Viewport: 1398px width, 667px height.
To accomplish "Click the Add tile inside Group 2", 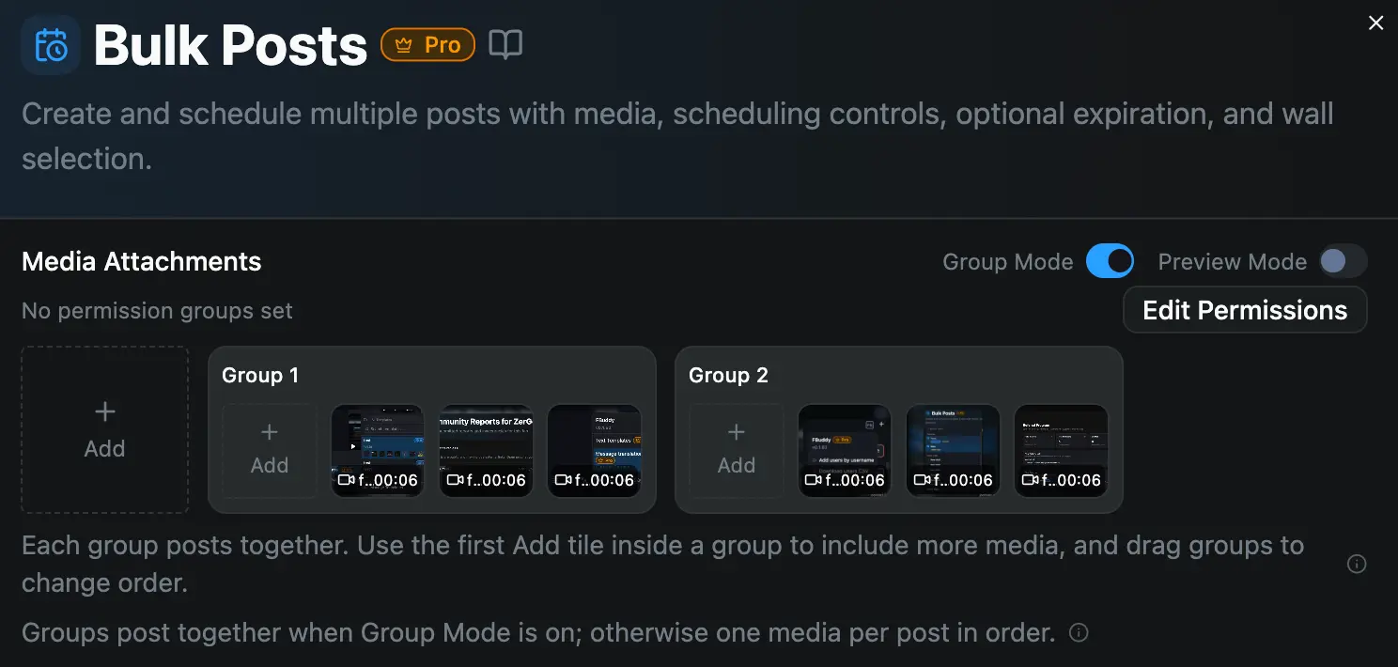I will (x=736, y=451).
